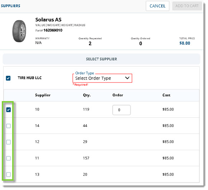Click quantity 157 in supplier 11 row
Image resolution: width=208 pixels, height=190 pixels.
pyautogui.click(x=86, y=158)
